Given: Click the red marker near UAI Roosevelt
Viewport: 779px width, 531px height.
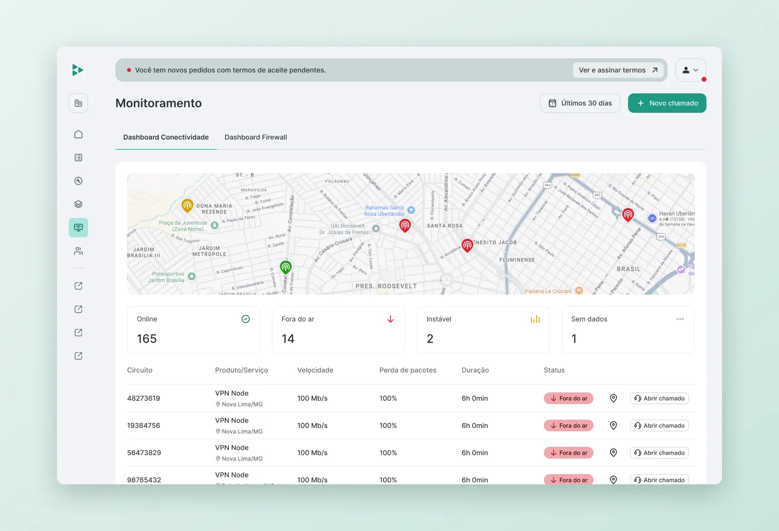Looking at the screenshot, I should coord(405,226).
